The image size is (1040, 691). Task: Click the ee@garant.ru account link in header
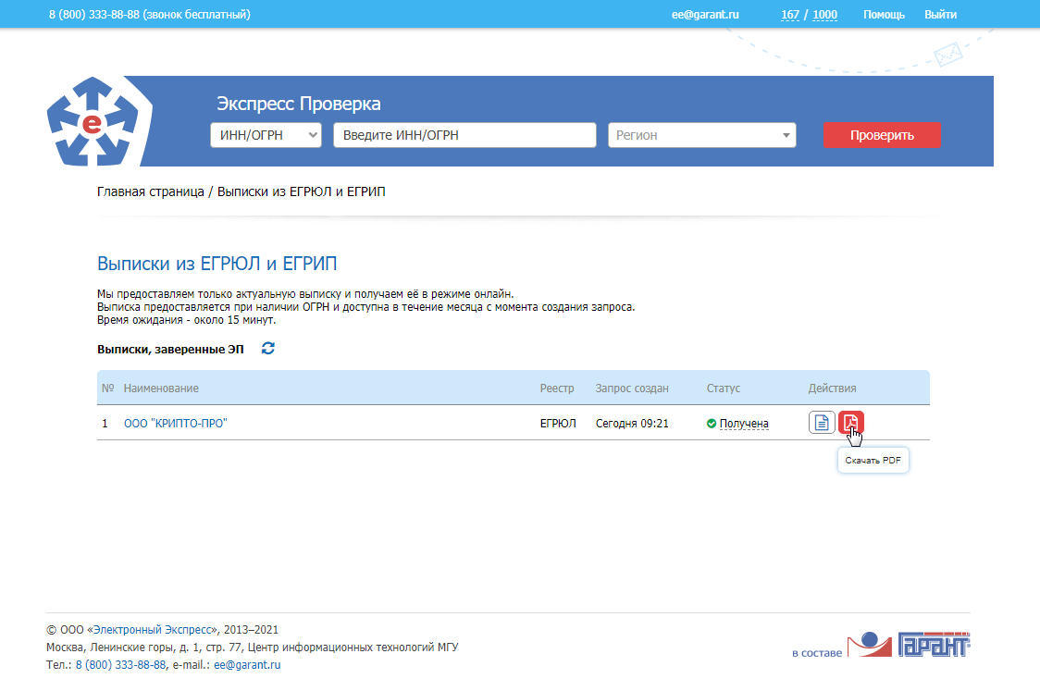point(705,15)
